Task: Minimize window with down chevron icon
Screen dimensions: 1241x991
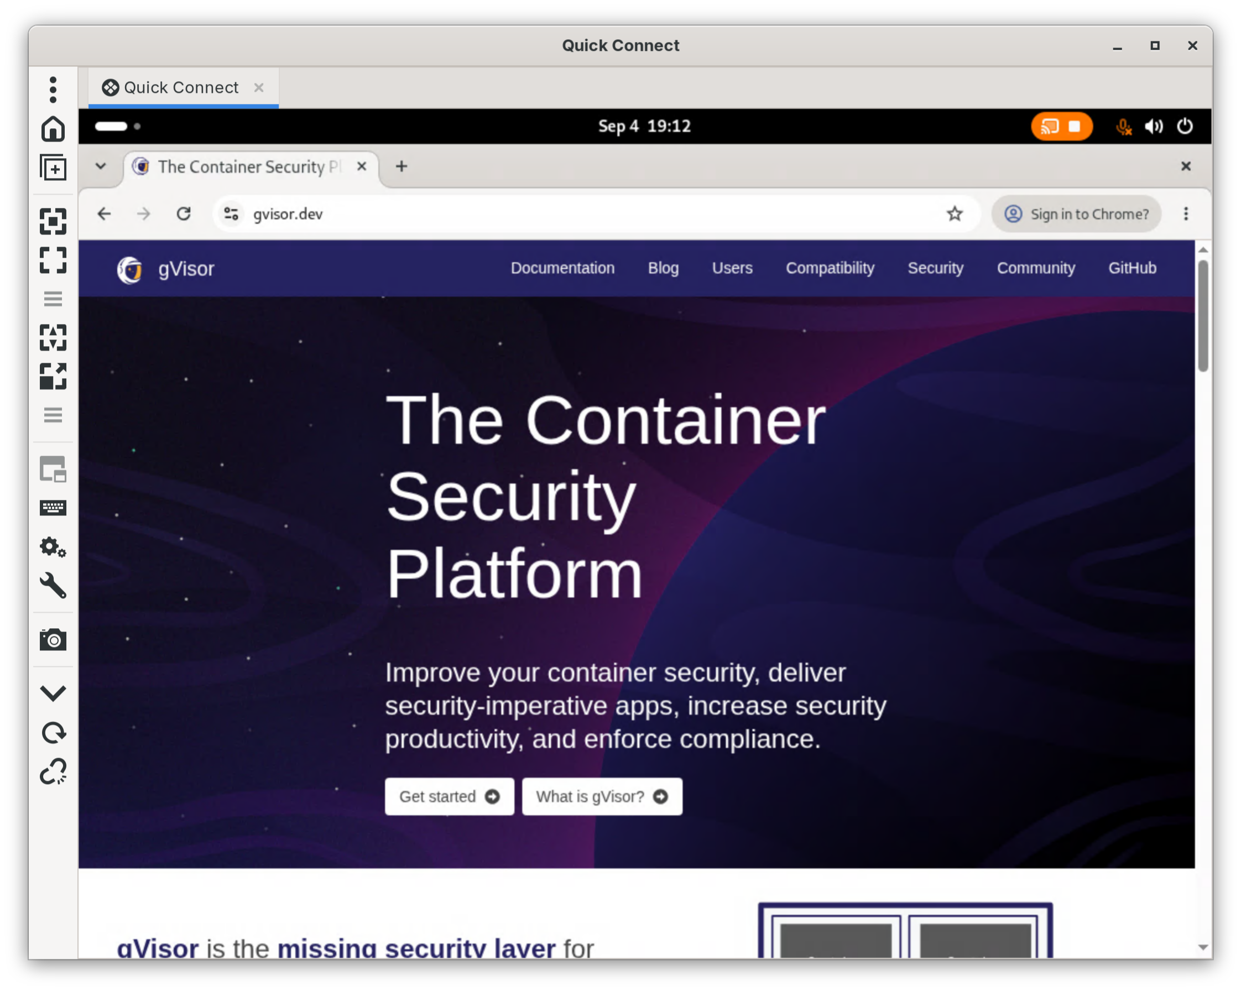Action: coord(53,693)
